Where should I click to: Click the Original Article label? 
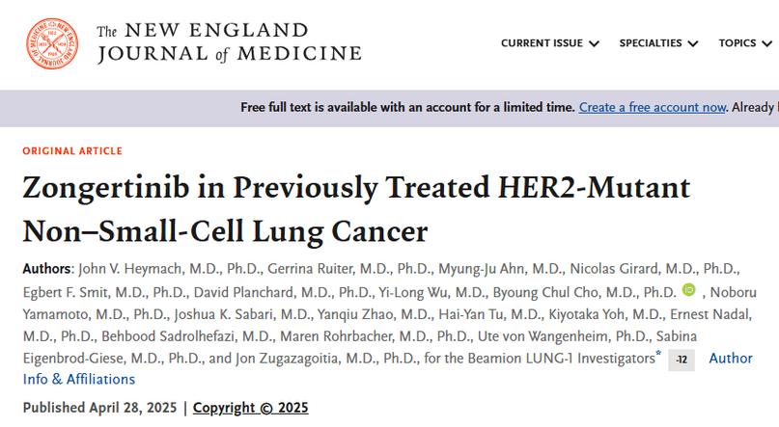coord(72,150)
